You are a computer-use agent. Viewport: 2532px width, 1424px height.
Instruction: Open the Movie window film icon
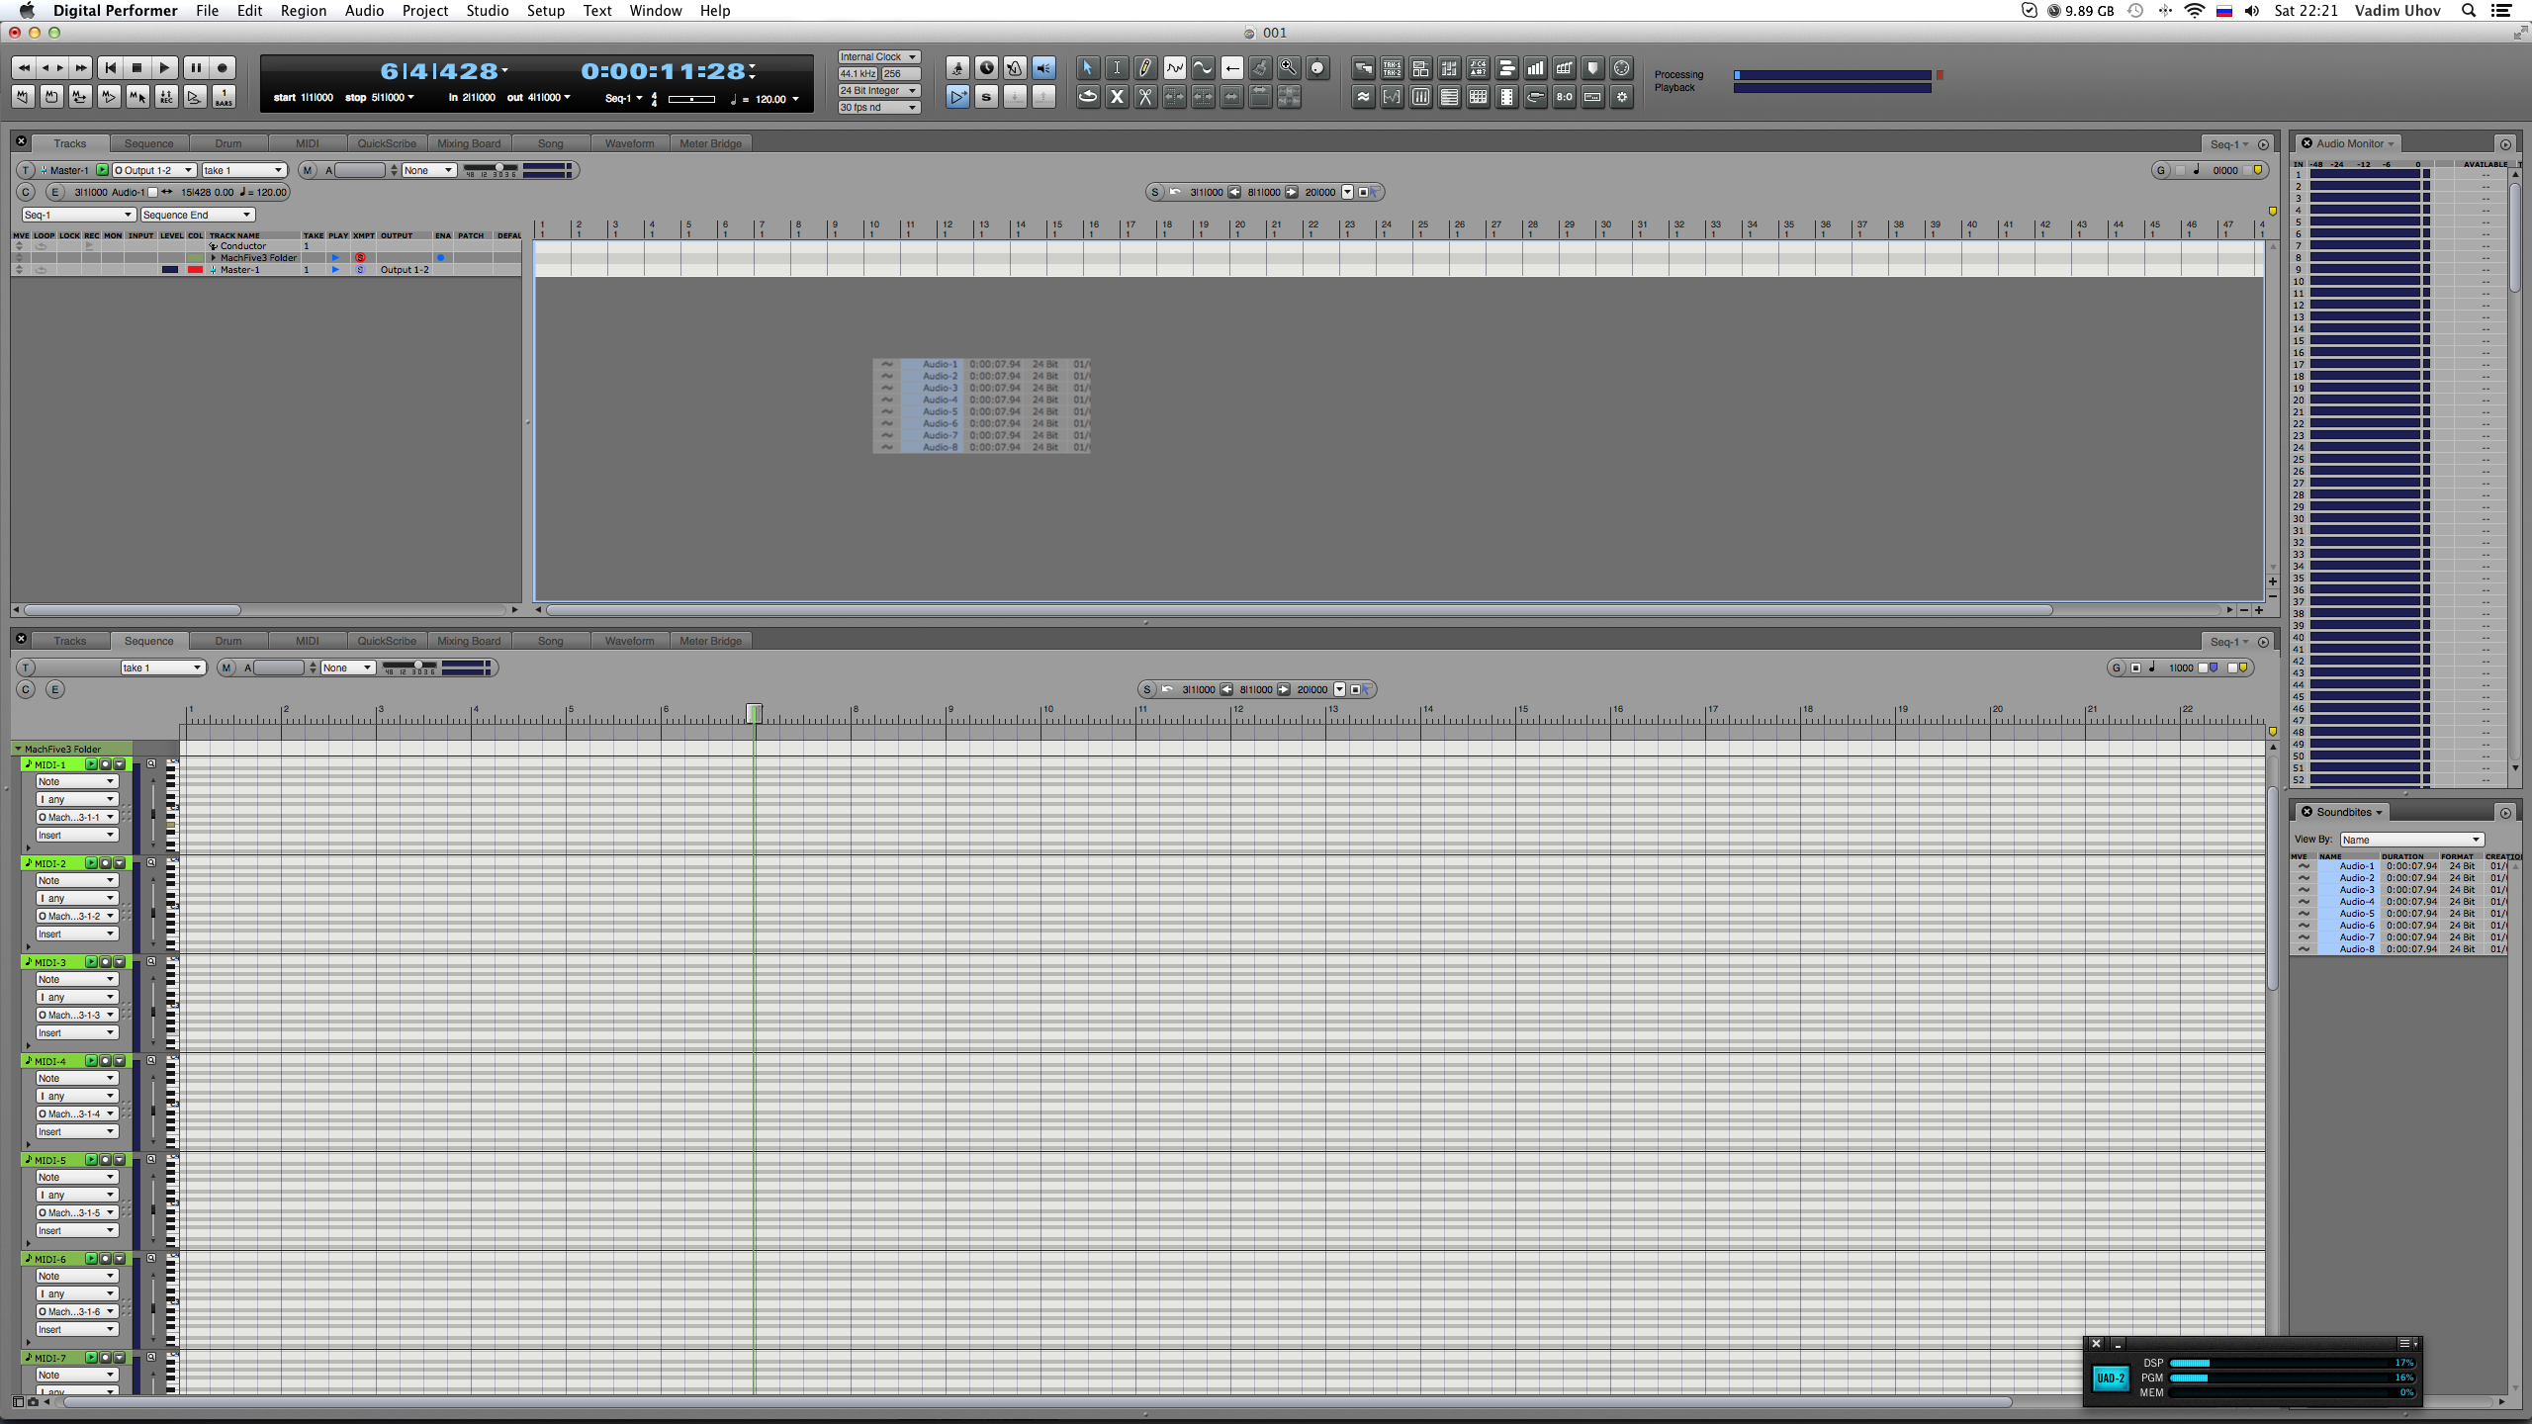(x=1505, y=97)
